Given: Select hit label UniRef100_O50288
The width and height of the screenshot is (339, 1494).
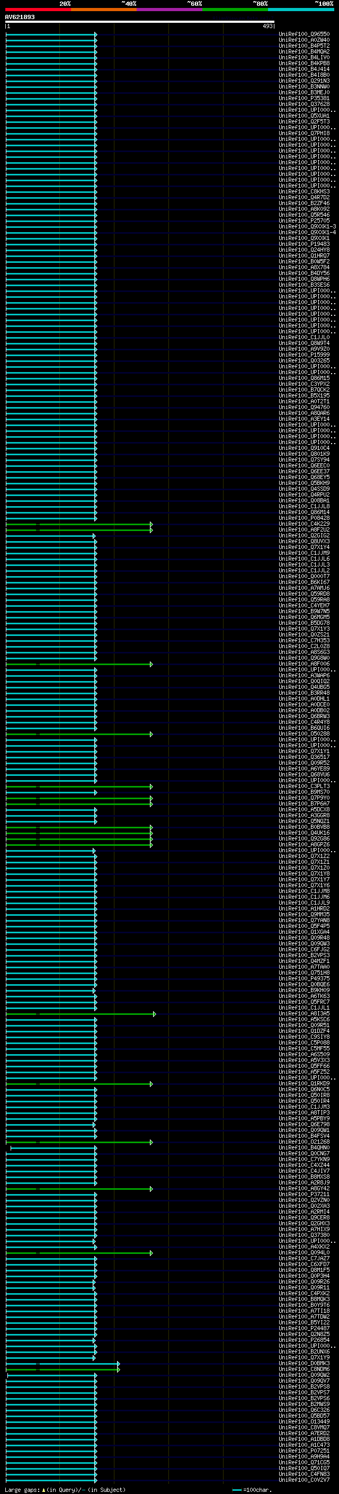Looking at the screenshot, I should 304,733.
